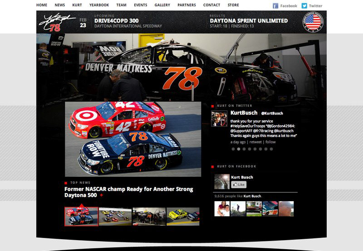Select the first thumbnail with cars 42 and 78

click(x=81, y=216)
